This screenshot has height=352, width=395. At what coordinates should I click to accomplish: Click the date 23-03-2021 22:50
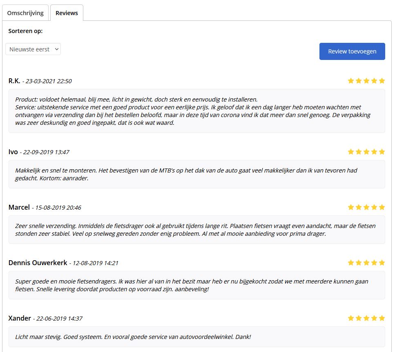click(x=49, y=81)
